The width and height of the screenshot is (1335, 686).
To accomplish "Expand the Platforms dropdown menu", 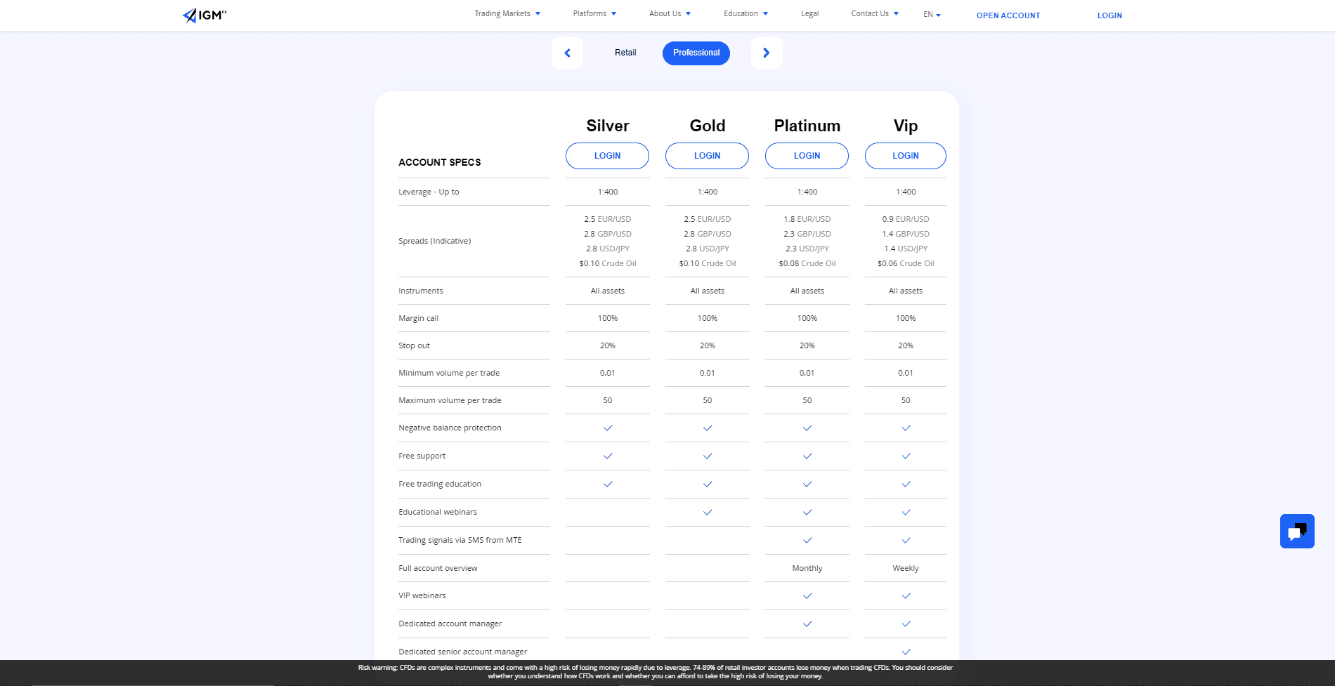I will 594,13.
